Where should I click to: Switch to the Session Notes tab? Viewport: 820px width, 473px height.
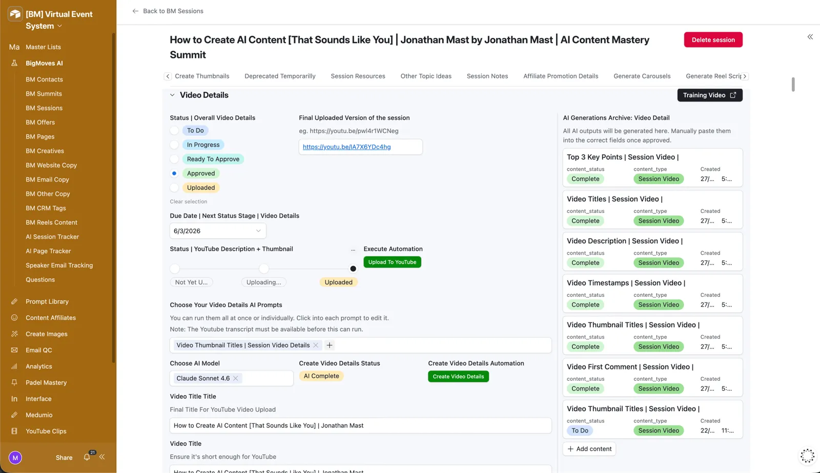[487, 76]
